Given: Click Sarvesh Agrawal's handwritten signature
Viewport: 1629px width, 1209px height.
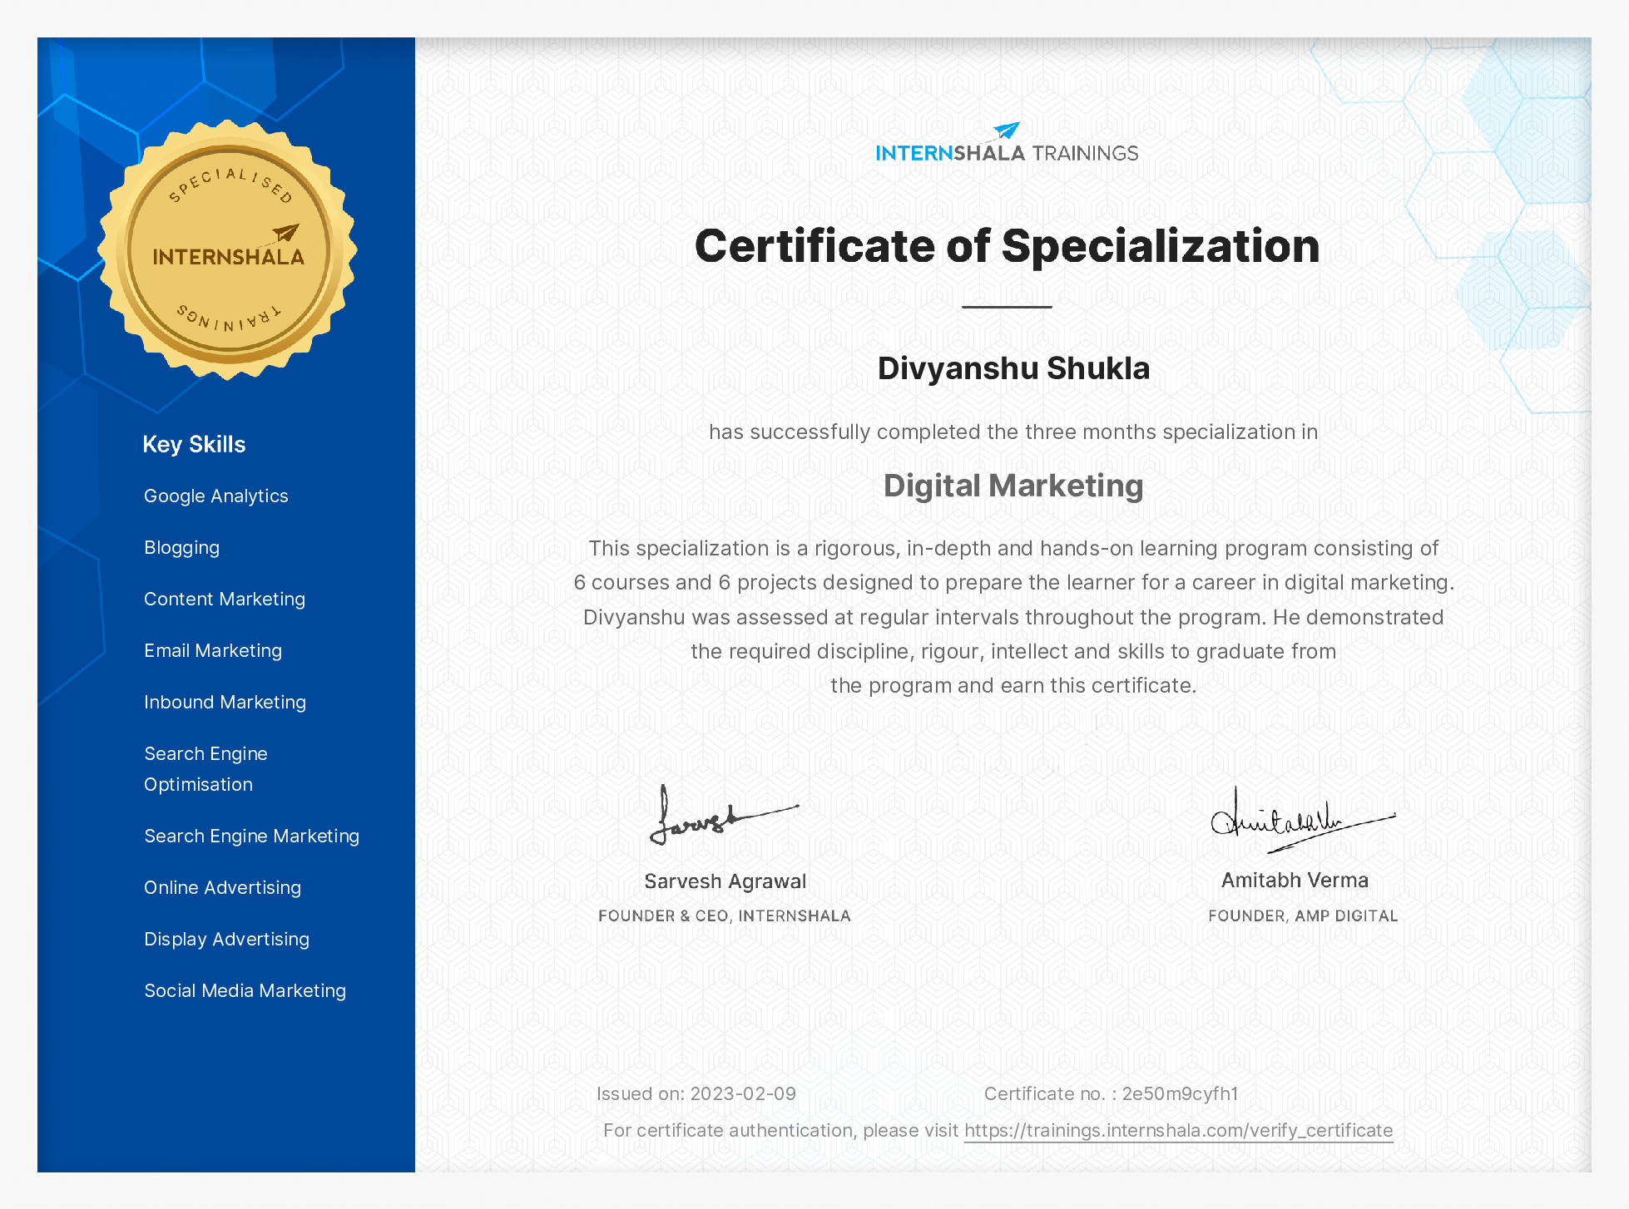Looking at the screenshot, I should [724, 815].
